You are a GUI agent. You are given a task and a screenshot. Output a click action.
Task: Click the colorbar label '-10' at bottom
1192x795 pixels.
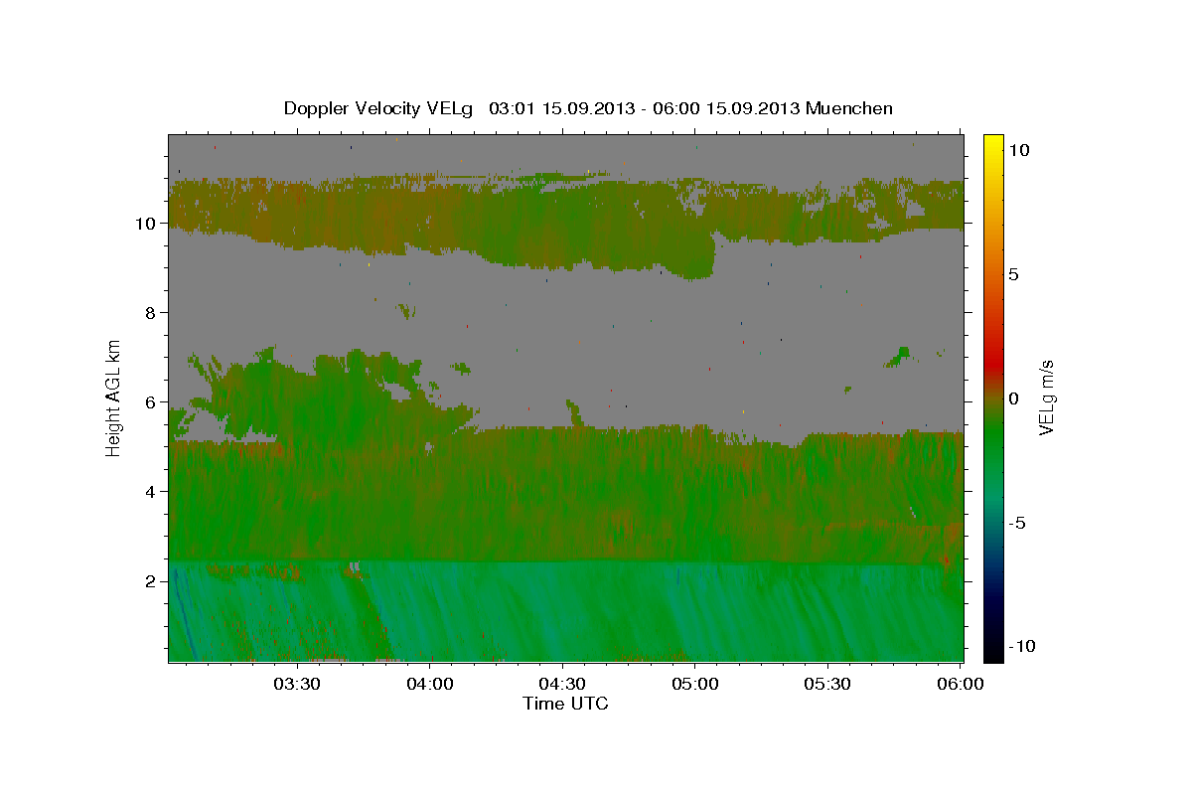click(x=1023, y=646)
